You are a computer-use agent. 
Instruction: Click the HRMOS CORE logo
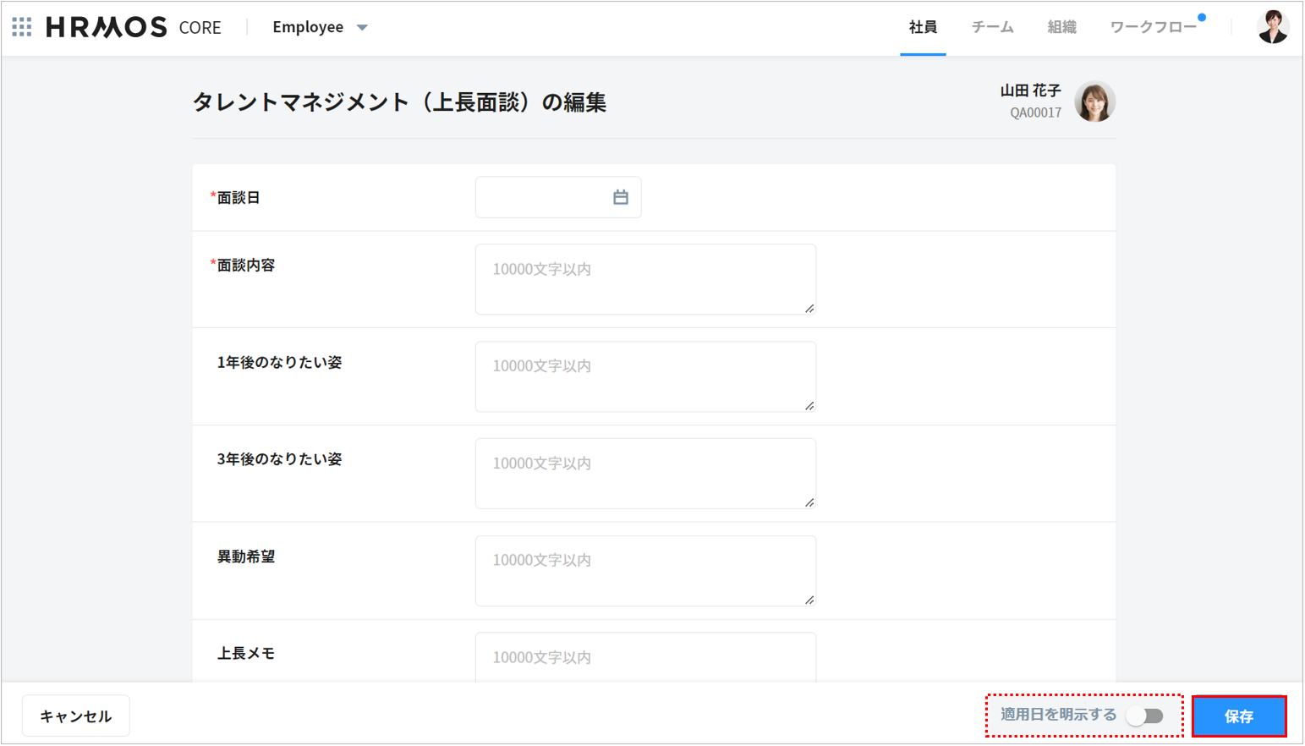(x=133, y=27)
